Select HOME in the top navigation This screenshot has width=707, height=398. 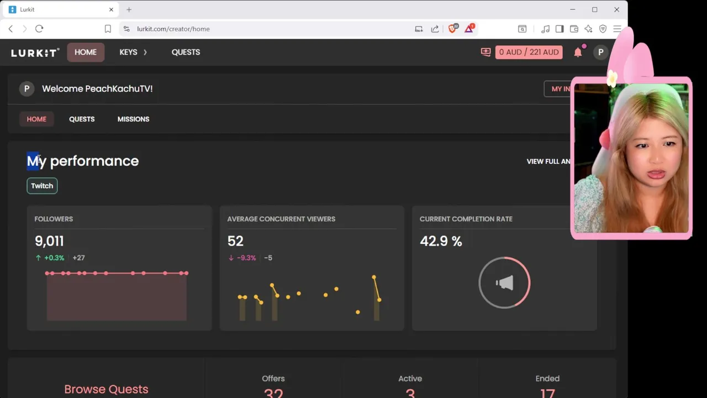(86, 52)
